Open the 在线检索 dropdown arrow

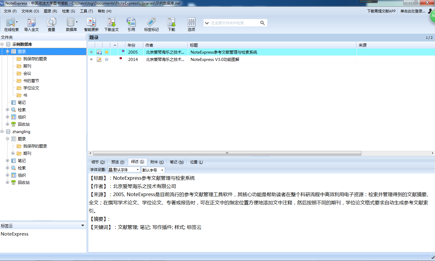(x=17, y=22)
